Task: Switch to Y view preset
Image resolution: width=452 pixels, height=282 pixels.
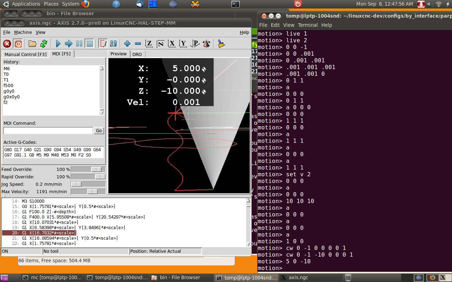Action: [183, 44]
